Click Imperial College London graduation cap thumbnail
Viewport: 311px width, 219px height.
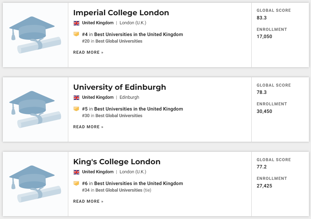[35, 35]
